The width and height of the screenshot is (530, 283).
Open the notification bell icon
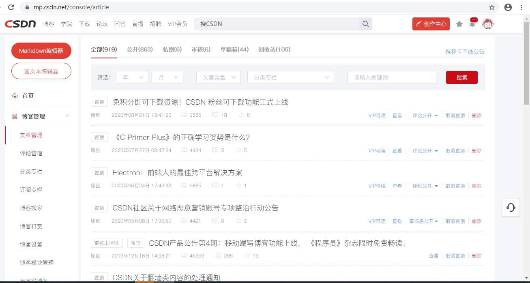coord(472,24)
